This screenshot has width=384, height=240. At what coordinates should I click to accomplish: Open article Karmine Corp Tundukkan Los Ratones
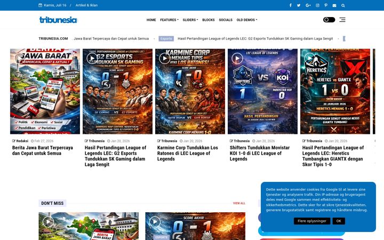tap(188, 153)
